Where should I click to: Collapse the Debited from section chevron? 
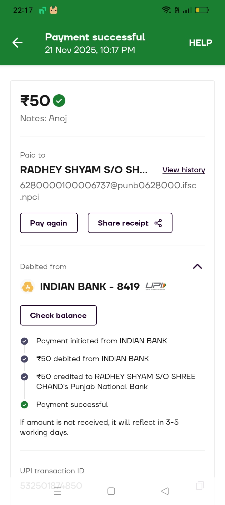[197, 266]
